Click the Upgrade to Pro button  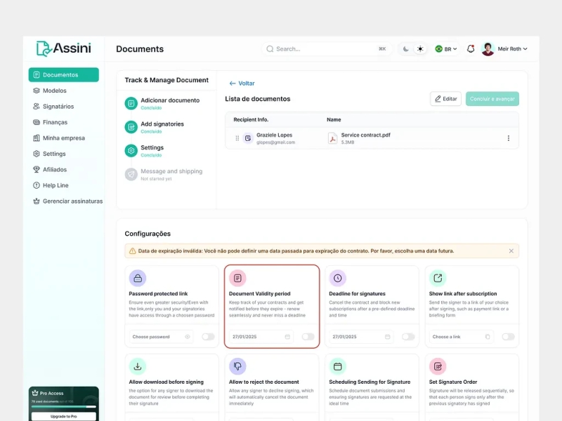[63, 416]
